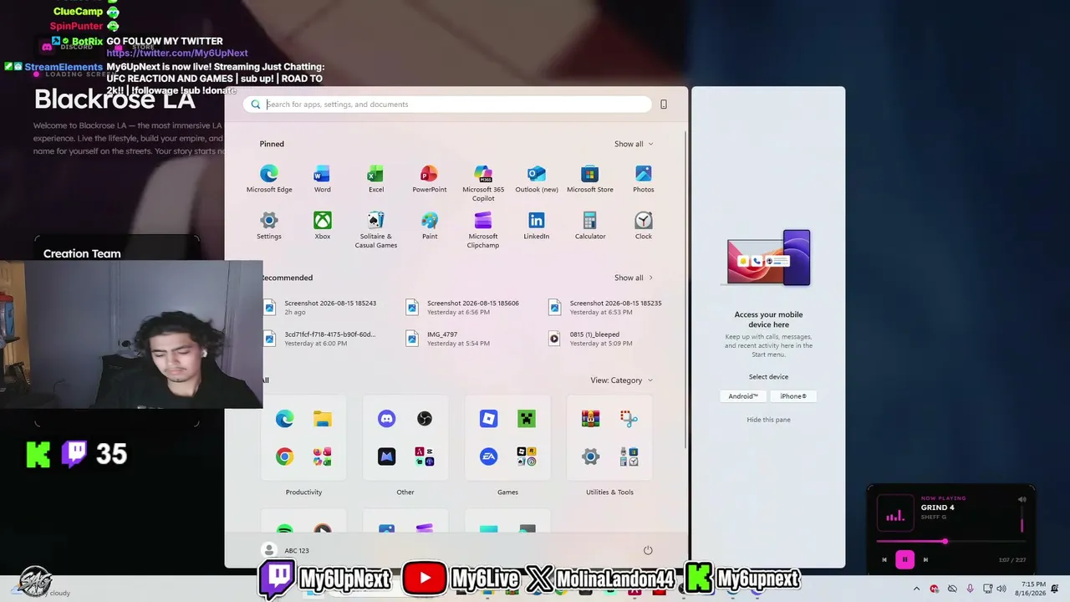Toggle the mobile device pane phone icon
1070x602 pixels.
point(664,105)
